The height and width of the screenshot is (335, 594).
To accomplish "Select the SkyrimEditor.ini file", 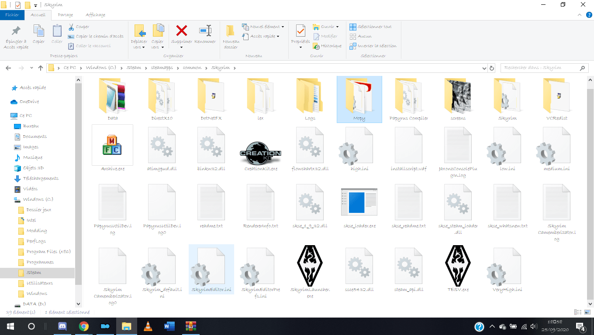I will (211, 269).
